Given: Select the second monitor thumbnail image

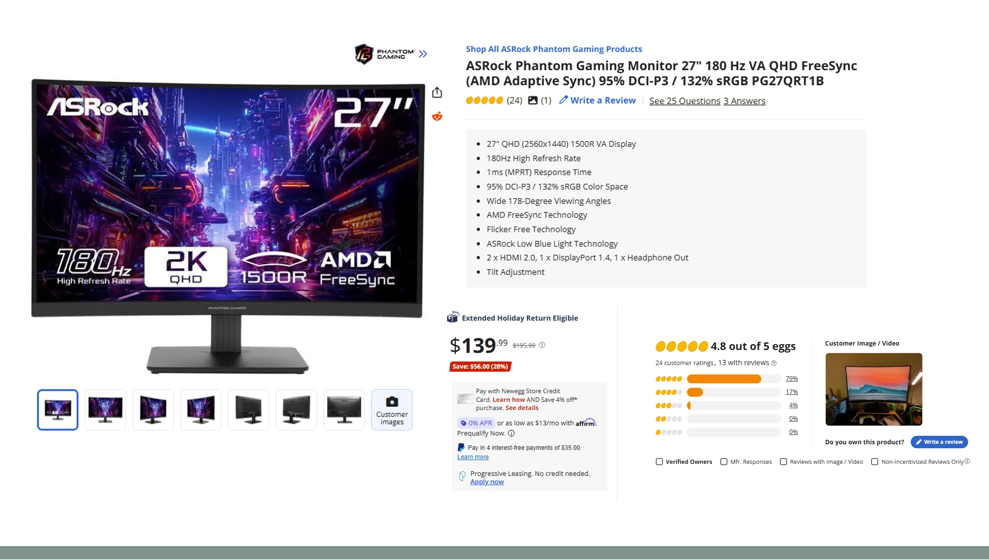Looking at the screenshot, I should [x=105, y=410].
